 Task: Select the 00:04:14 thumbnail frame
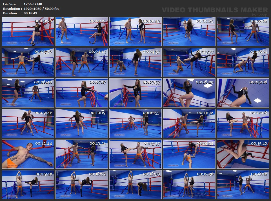[81, 62]
